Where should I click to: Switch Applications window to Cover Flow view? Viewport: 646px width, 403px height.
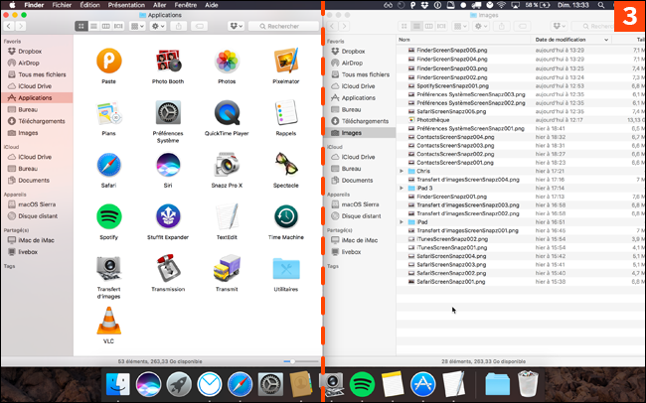coord(118,26)
